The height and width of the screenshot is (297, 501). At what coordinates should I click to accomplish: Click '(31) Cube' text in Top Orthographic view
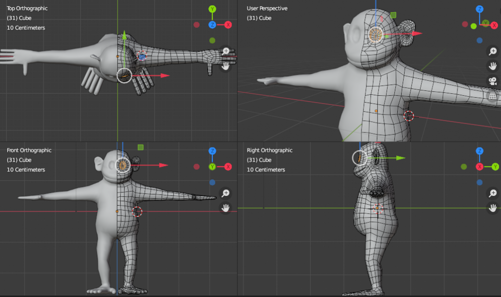coord(19,18)
